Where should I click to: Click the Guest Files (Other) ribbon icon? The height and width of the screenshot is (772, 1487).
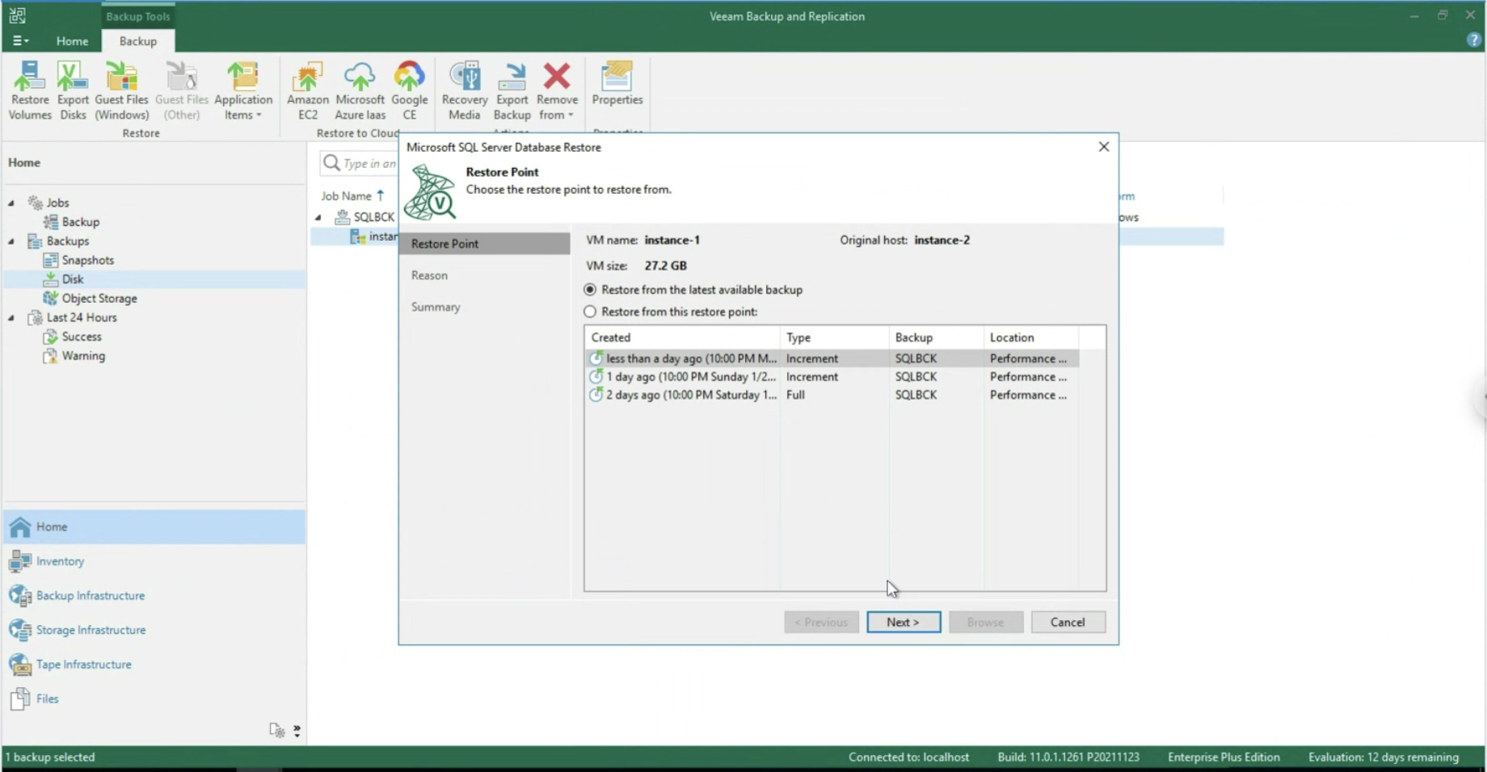(182, 90)
